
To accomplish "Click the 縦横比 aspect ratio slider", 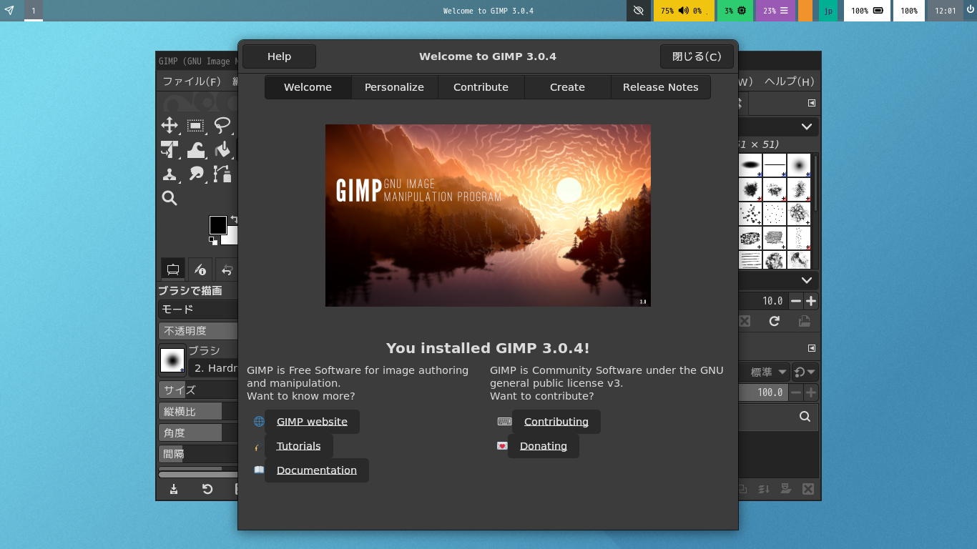I will tap(198, 412).
